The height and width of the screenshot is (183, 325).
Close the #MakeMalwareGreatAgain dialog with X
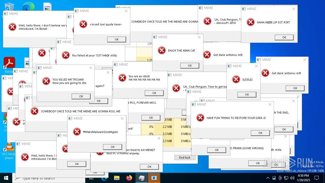point(122,118)
